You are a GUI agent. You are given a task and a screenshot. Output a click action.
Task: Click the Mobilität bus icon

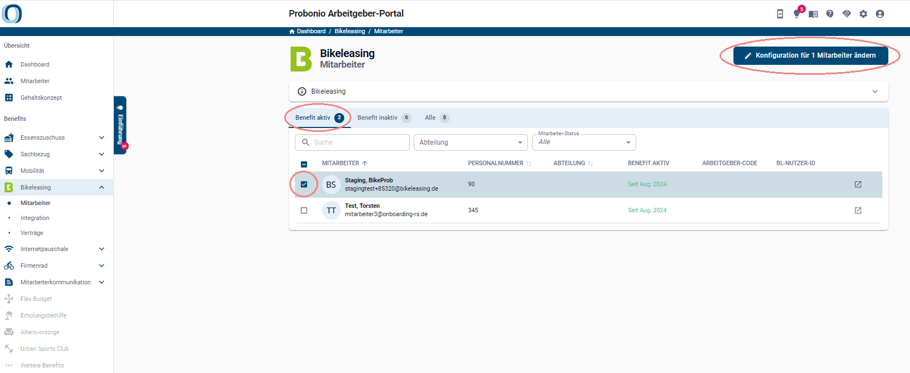point(9,171)
